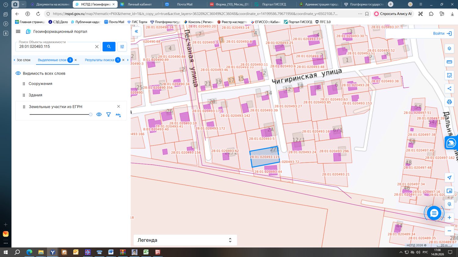Close the Результаты поиска tab
The width and height of the screenshot is (458, 257).
(x=123, y=60)
